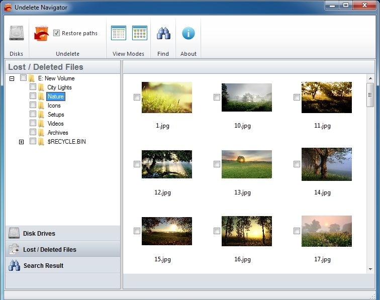Switch to the Search Result panel
380x300 pixels.
click(63, 266)
